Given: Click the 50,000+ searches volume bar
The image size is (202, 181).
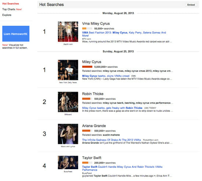Looking at the screenshot, I should pos(87,28).
